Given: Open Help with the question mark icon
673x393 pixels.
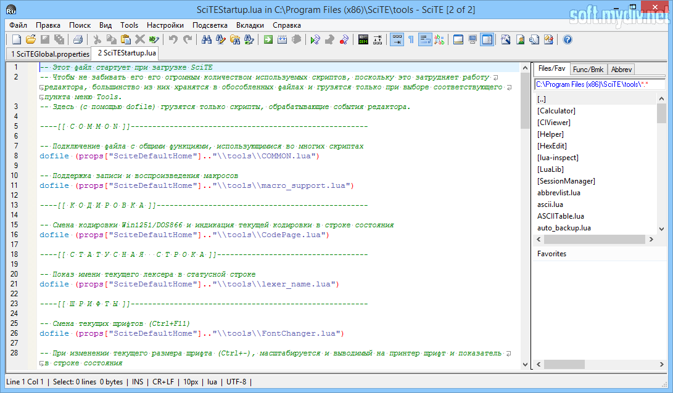Looking at the screenshot, I should pos(568,40).
